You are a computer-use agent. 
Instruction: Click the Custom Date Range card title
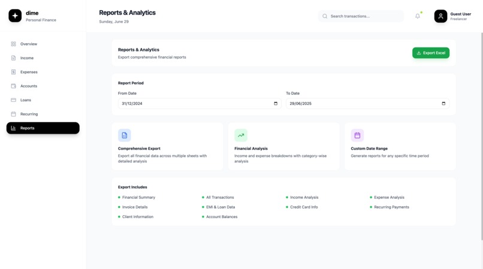[x=369, y=149]
